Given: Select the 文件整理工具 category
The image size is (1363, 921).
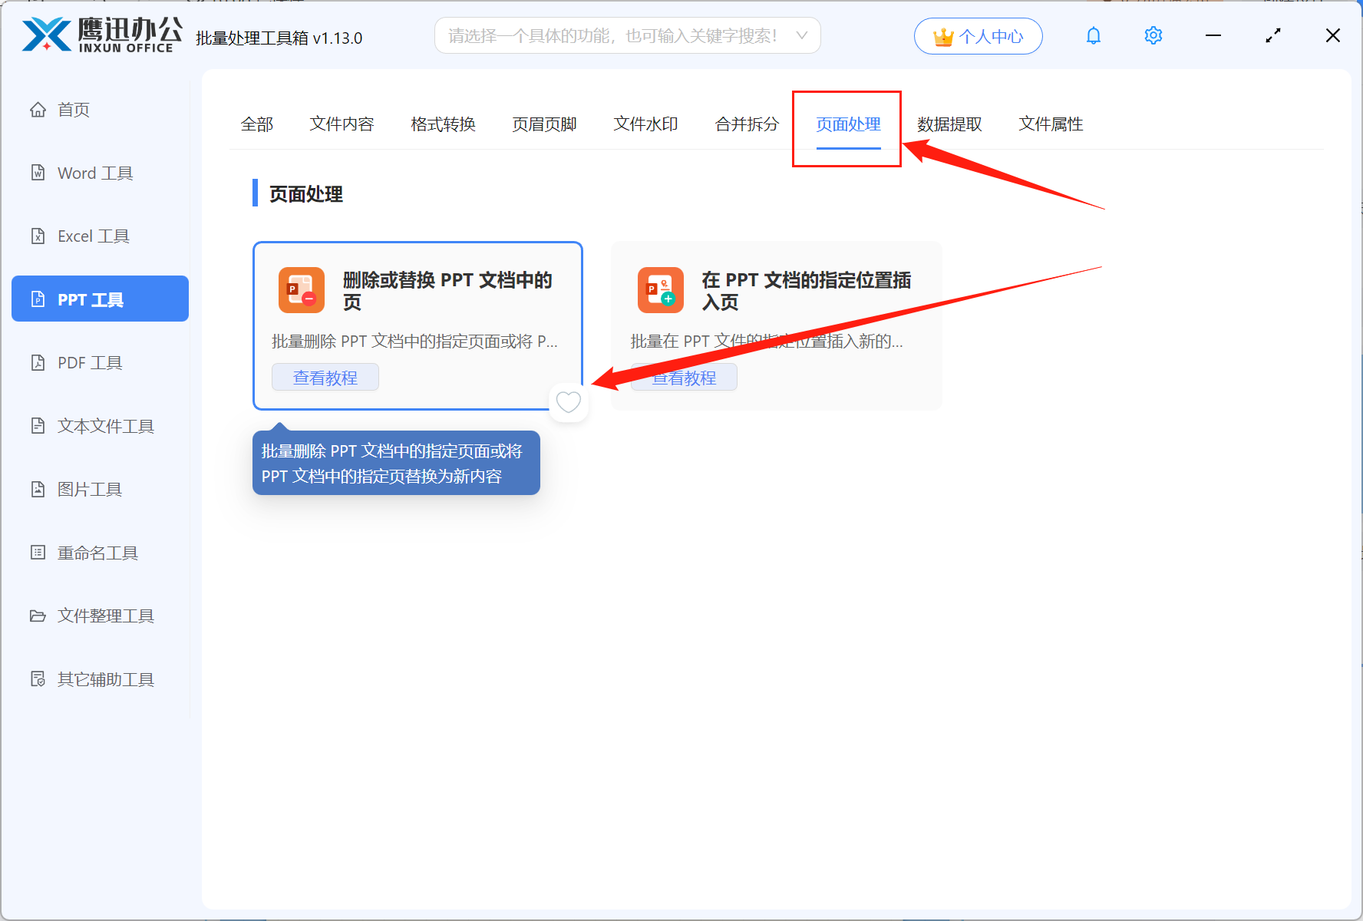Looking at the screenshot, I should (104, 615).
